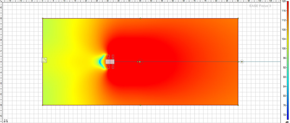This screenshot has width=290, height=123.
Task: Click the small yellow dot left of aiming arrow
Action: coord(137,62)
